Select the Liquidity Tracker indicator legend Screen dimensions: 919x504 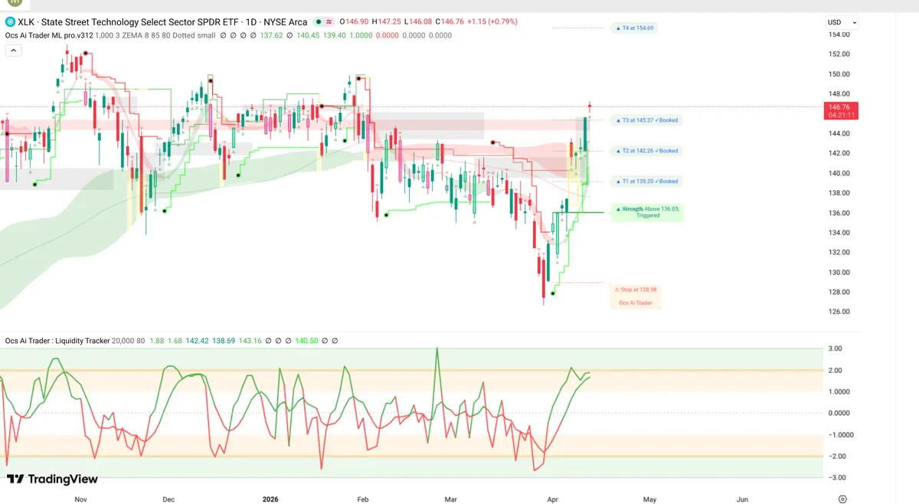(57, 340)
